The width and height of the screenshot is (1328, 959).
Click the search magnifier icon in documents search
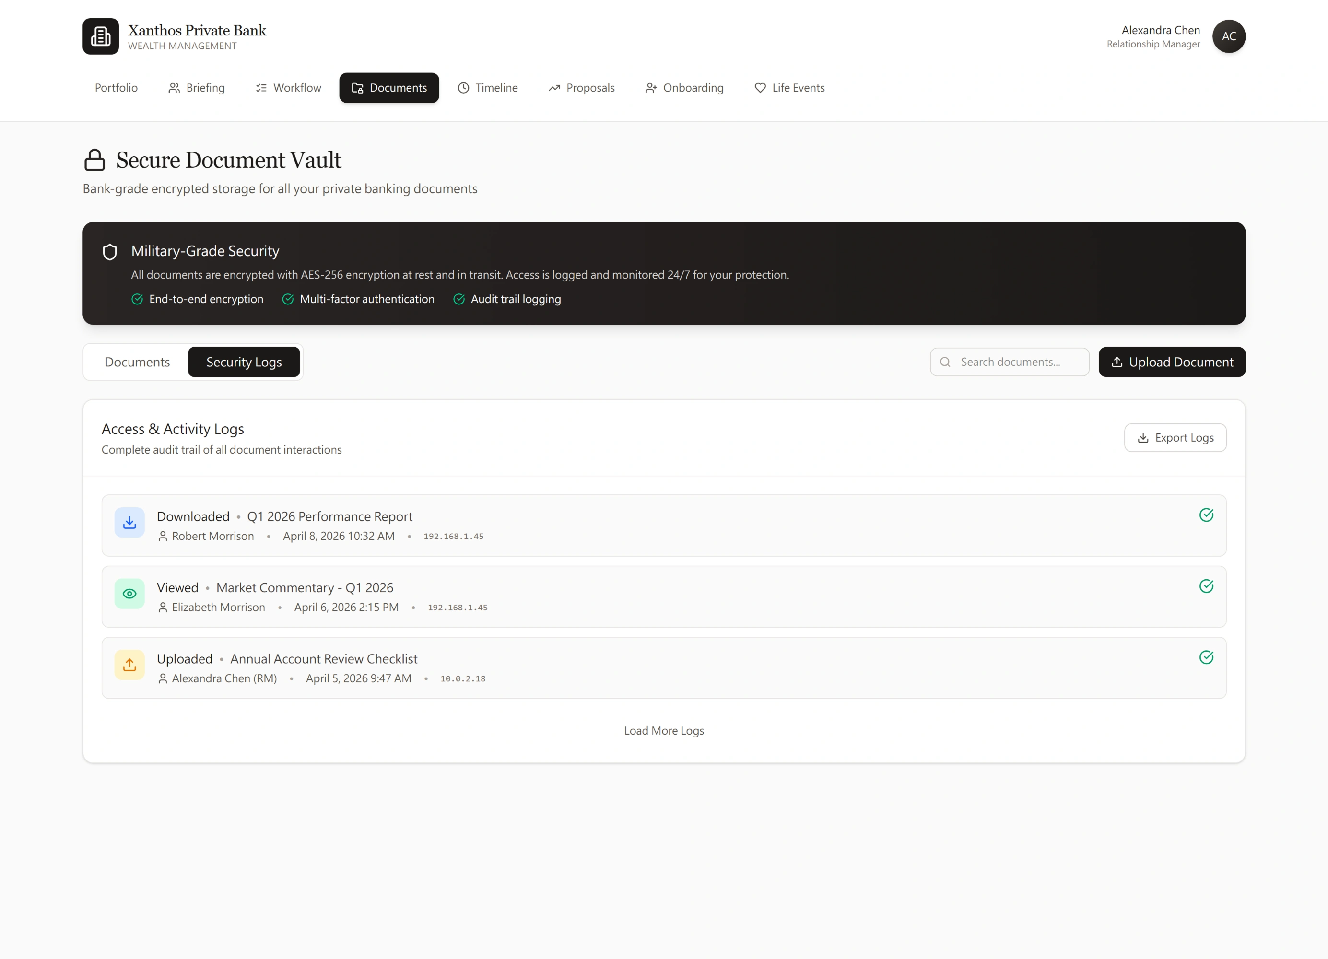tap(945, 362)
